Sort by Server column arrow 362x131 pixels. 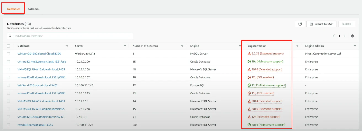click(x=125, y=46)
